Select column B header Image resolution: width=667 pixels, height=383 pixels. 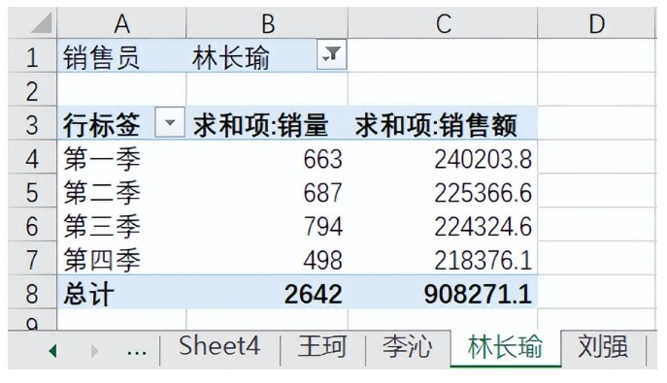point(267,23)
